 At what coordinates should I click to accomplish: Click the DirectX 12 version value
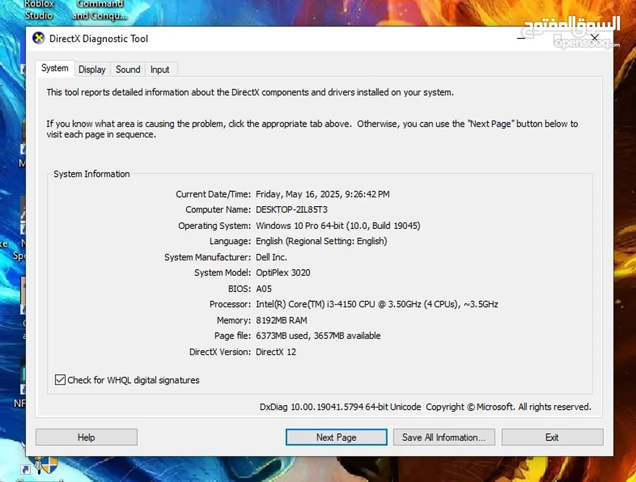coord(276,351)
